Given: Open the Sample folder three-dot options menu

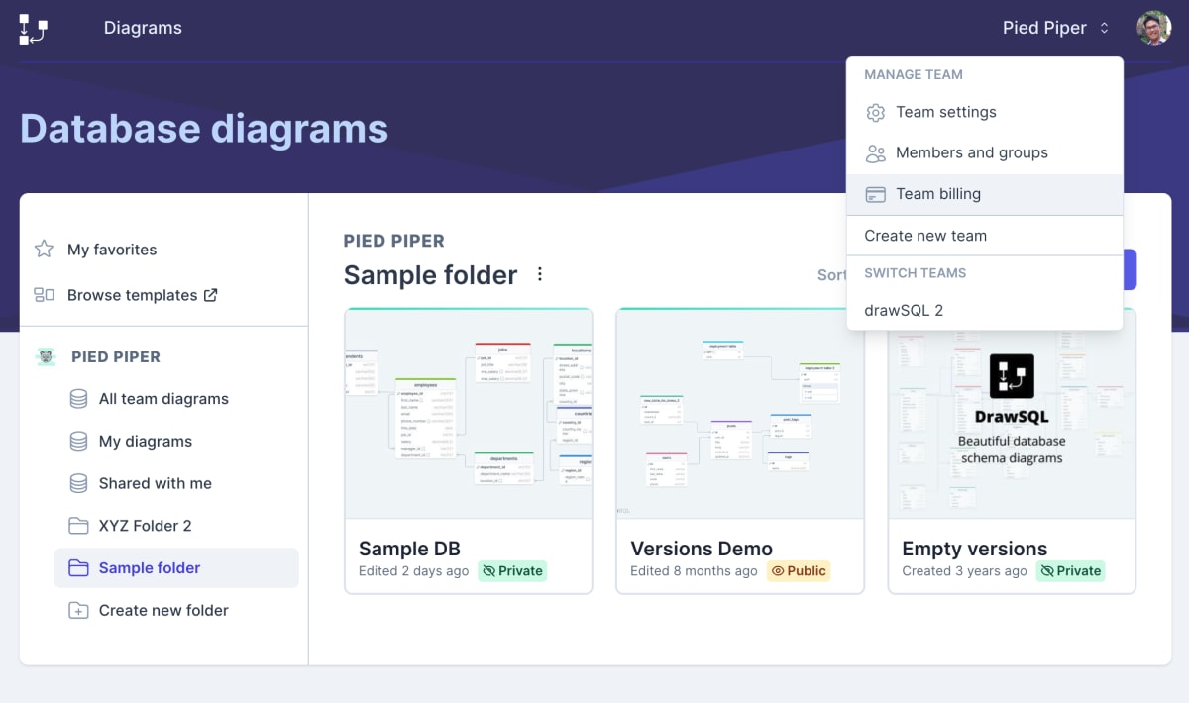Looking at the screenshot, I should [540, 274].
